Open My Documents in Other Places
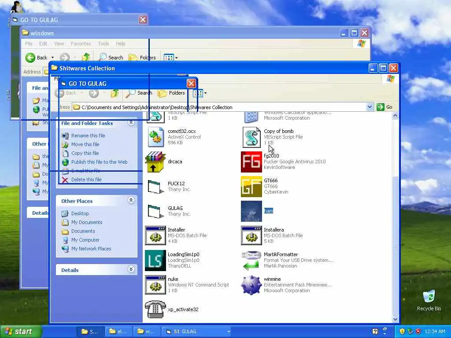451x338 pixels. (x=87, y=222)
